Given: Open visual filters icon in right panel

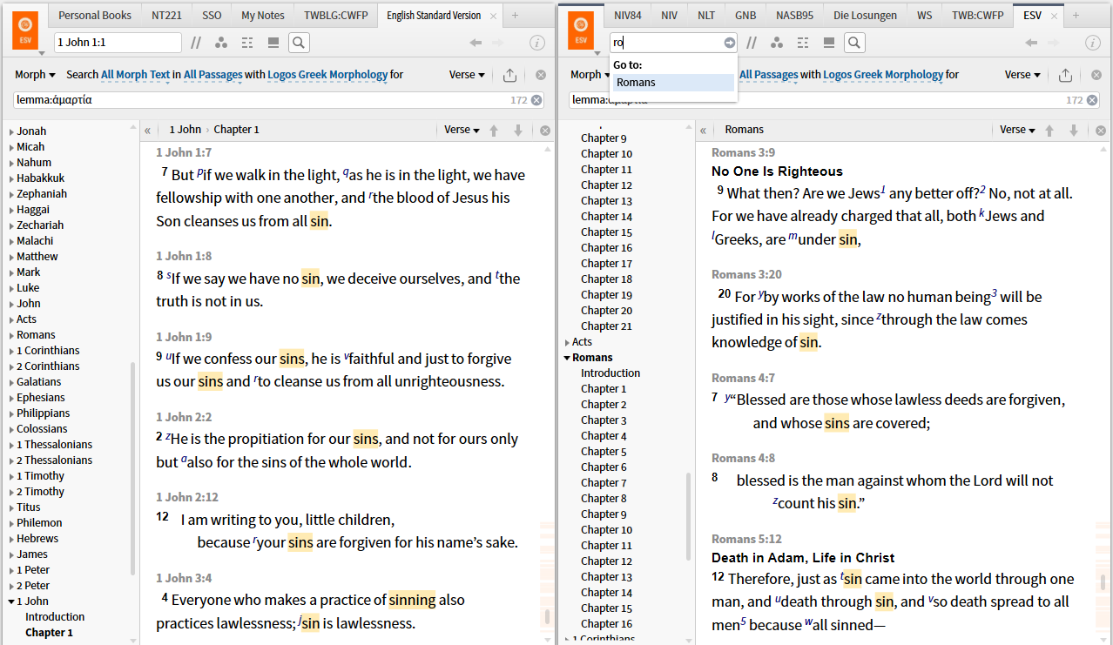Looking at the screenshot, I should pyautogui.click(x=777, y=43).
